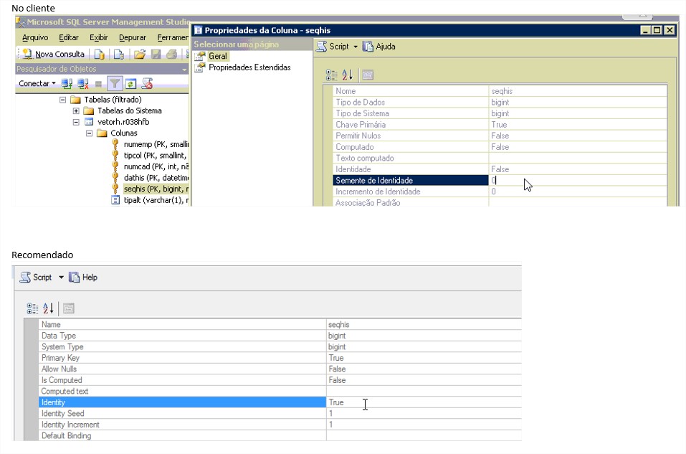Click the alphabetical sort icon in Portuguese dialog
Screen dimensions: 686x454
pos(348,75)
